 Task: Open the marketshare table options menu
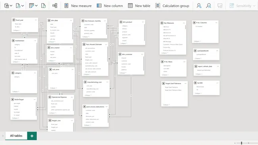[35, 40]
